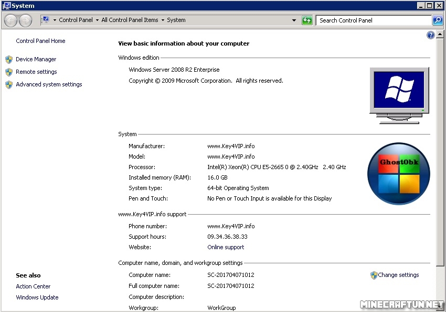Click the shield icon beside Remote settings
The image size is (446, 312).
(9, 72)
